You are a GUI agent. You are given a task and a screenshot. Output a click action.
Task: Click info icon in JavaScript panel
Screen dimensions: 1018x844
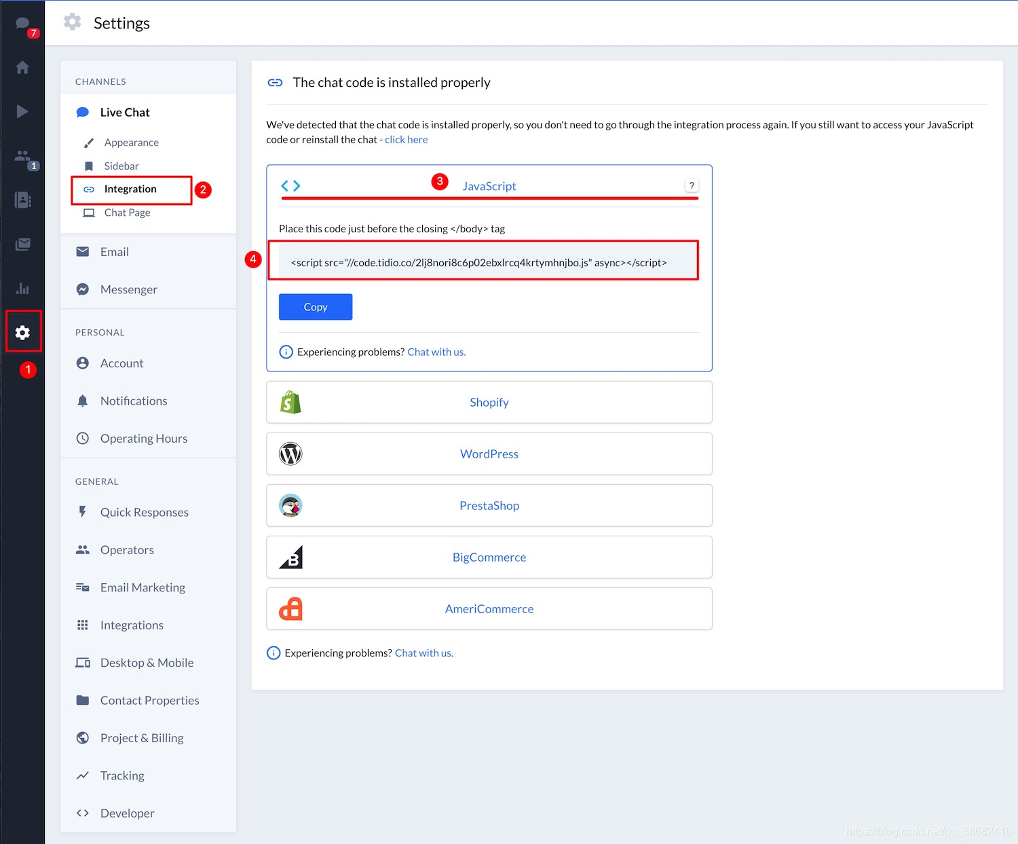[x=286, y=352]
